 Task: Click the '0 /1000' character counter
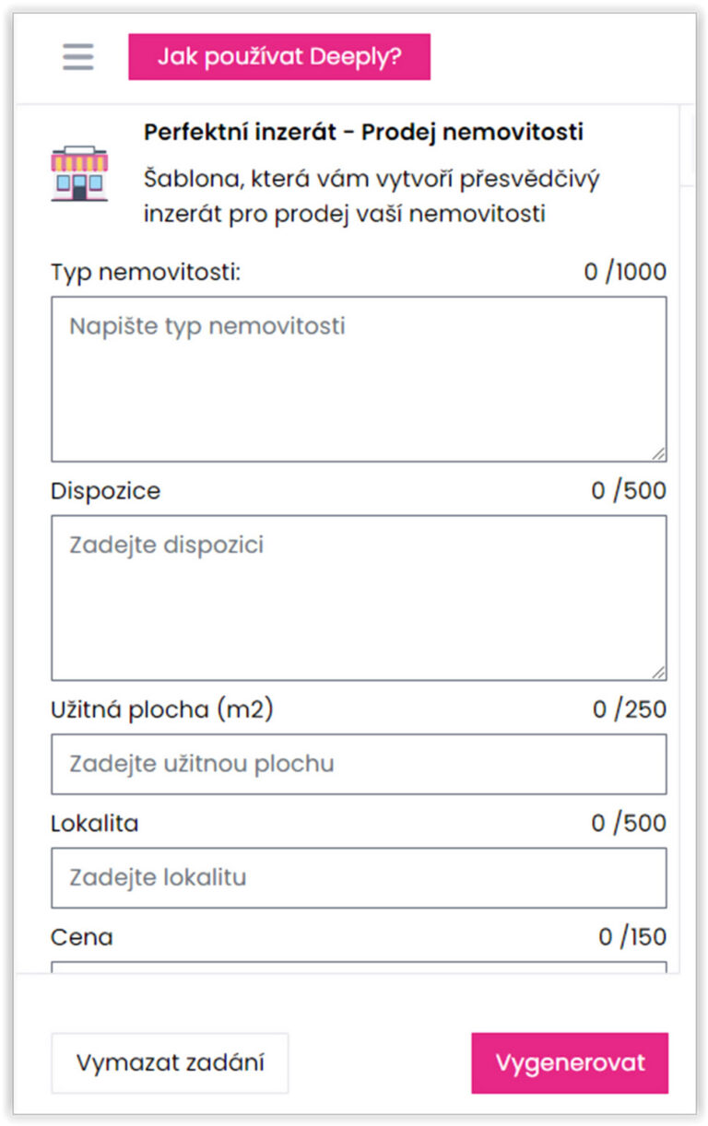(625, 273)
